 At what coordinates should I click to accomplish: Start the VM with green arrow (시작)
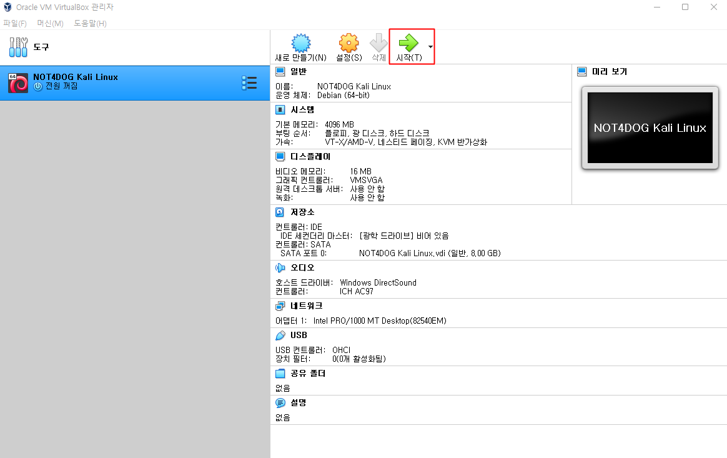coord(408,42)
